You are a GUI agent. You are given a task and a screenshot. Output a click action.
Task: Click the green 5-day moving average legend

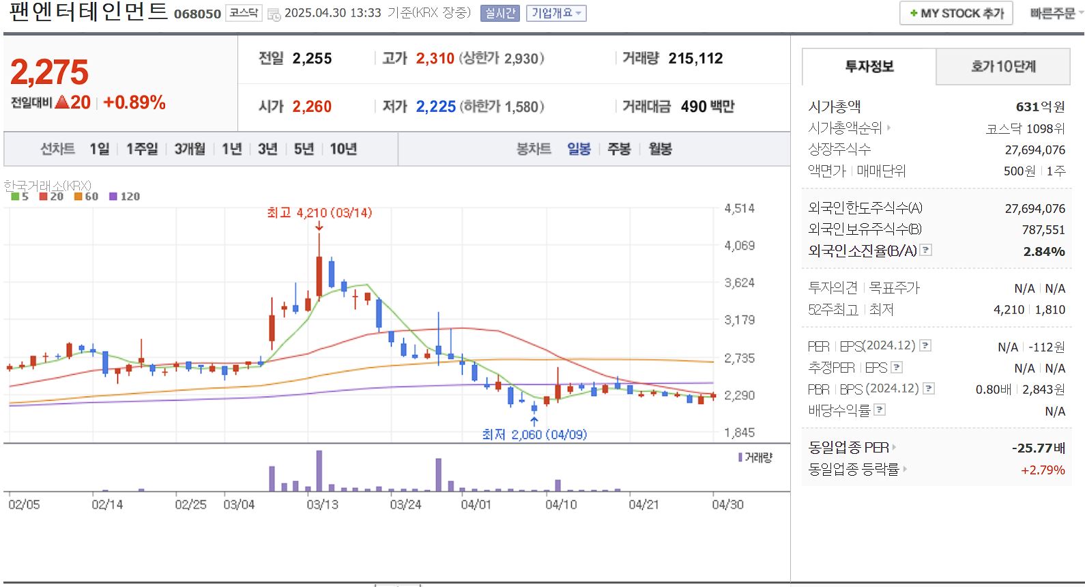coord(20,197)
